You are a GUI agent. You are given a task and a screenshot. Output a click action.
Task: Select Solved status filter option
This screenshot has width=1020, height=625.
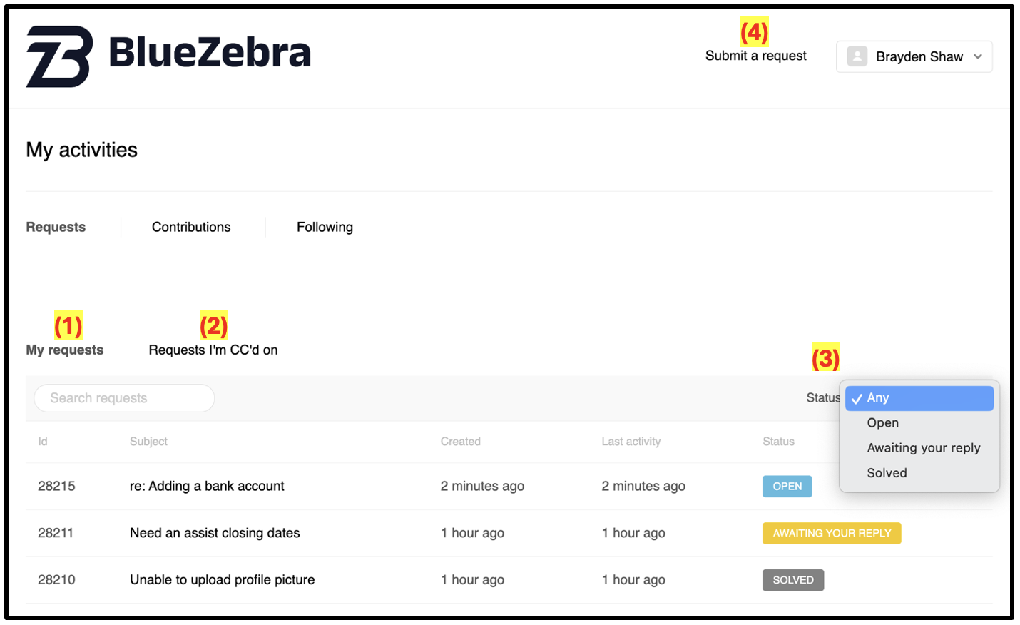[887, 473]
